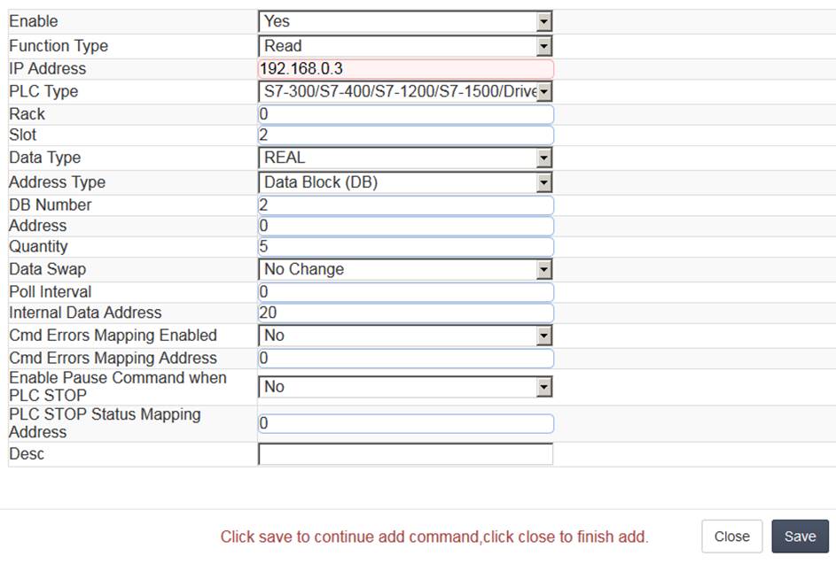Image resolution: width=836 pixels, height=564 pixels.
Task: Open the PLC Type dropdown list
Action: (x=405, y=91)
